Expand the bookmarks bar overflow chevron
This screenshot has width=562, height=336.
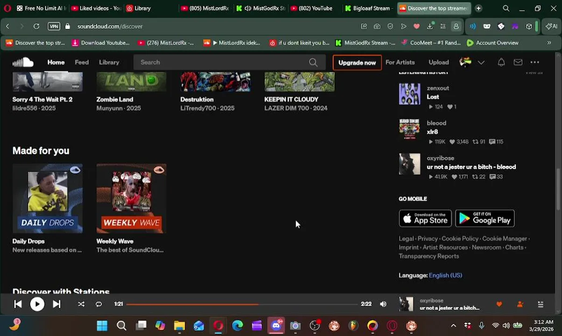tap(549, 43)
